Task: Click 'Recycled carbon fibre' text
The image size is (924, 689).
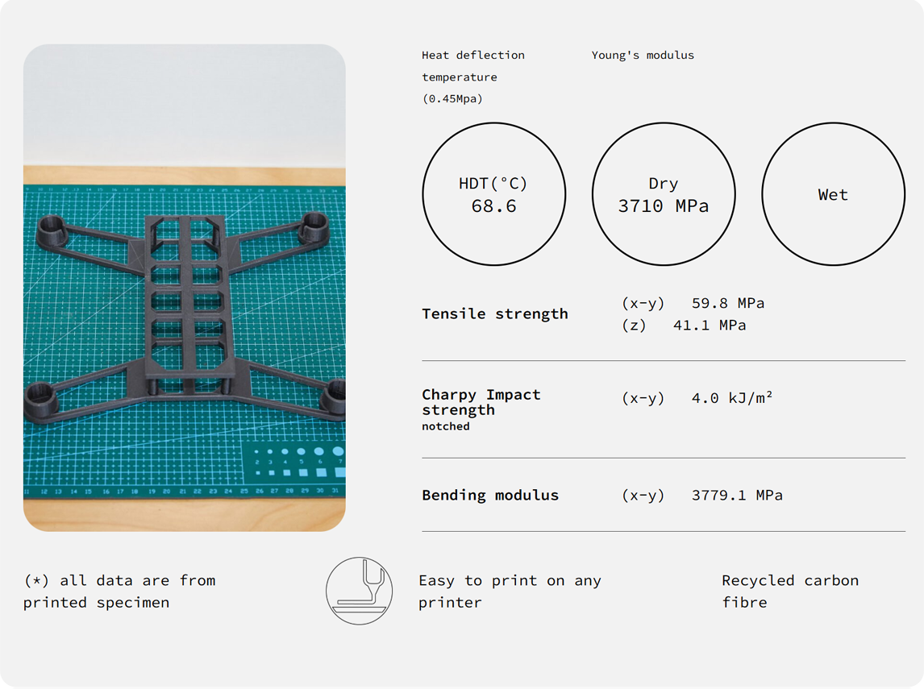Action: point(789,591)
